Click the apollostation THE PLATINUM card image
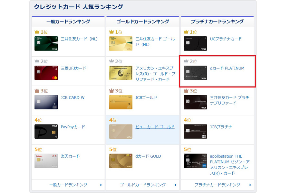Viewport: 290px width, 193px height. coord(195,161)
